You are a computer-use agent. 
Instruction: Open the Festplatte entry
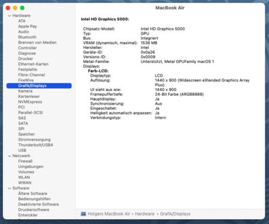(27, 69)
